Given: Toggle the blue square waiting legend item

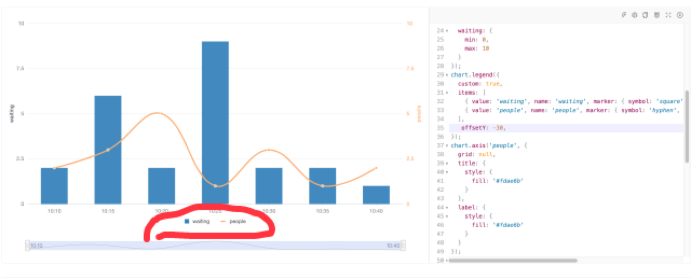Looking at the screenshot, I should tap(197, 221).
